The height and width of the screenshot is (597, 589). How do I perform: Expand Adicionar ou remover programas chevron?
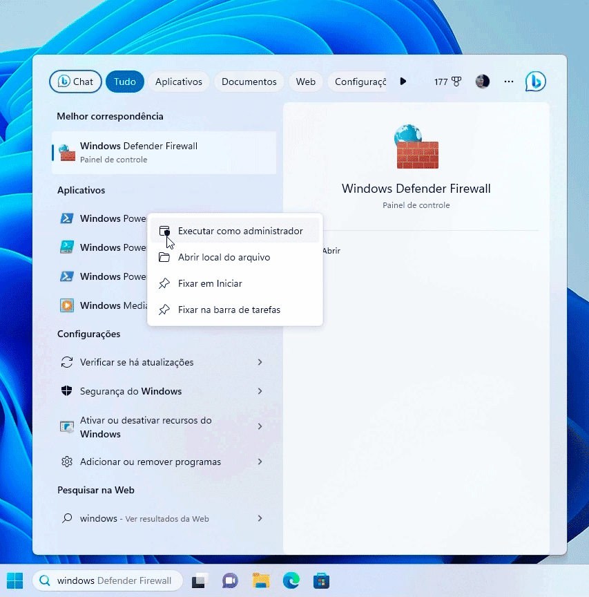tap(260, 462)
